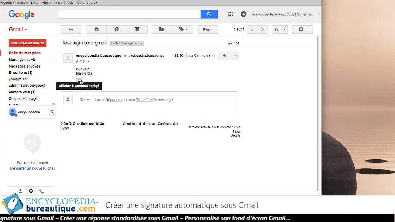Open the settings gear menu
This screenshot has width=395, height=222.
302,29
